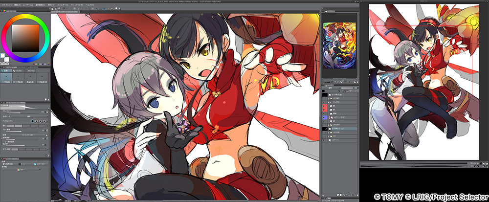Switch to the 鉛筆 sub tool group tab
Image resolution: width=489 pixels, height=202 pixels.
[6, 71]
